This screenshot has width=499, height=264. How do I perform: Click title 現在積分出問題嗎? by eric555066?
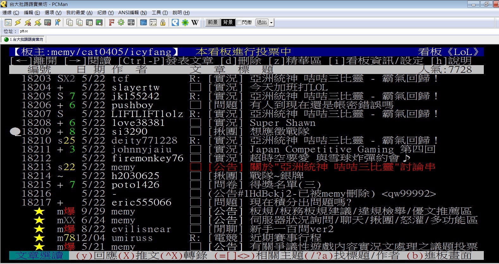301,202
